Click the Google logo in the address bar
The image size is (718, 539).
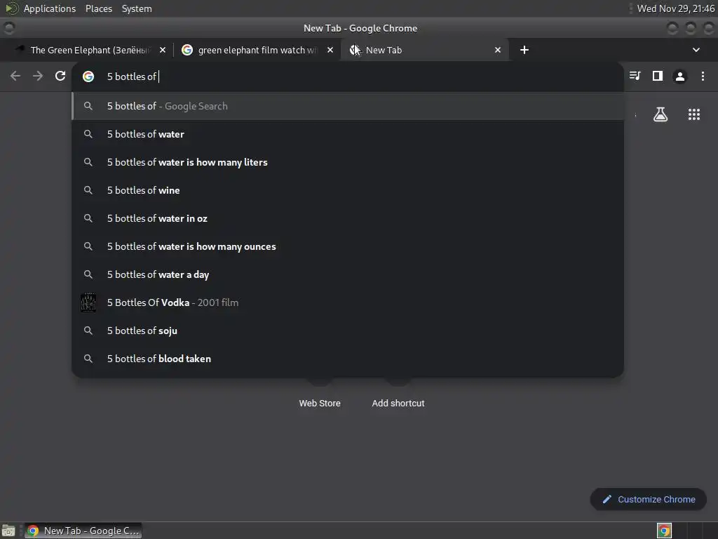88,76
